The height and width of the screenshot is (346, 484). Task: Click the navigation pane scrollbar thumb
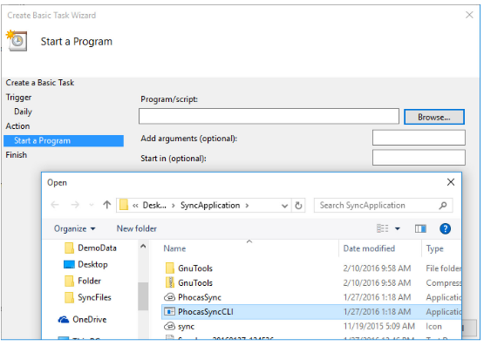(143, 296)
